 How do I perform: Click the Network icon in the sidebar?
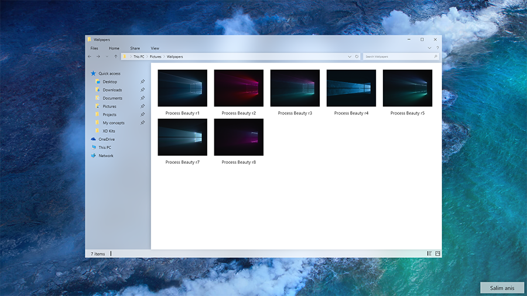point(94,156)
